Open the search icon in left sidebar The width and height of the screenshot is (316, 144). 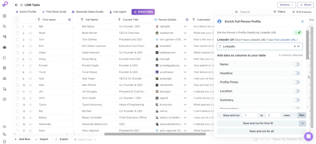(x=4, y=26)
